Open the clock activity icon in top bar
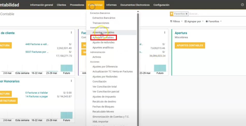246x126 pixels. pos(242,5)
